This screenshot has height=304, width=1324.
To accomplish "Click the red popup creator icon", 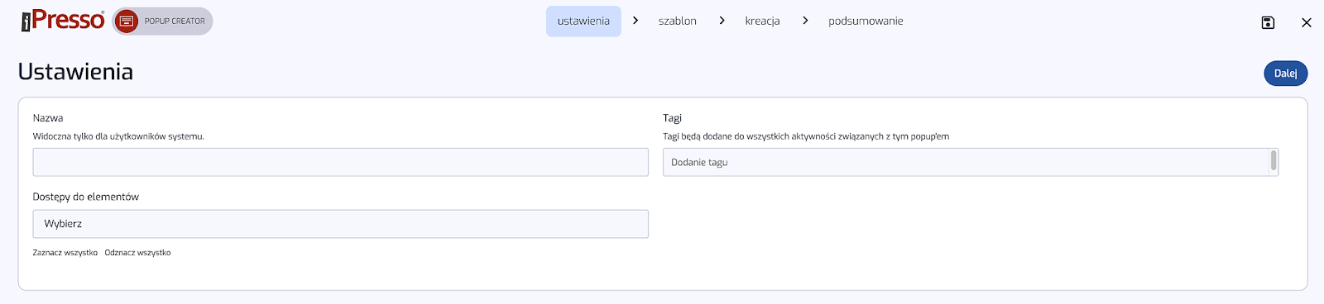I will [x=127, y=21].
